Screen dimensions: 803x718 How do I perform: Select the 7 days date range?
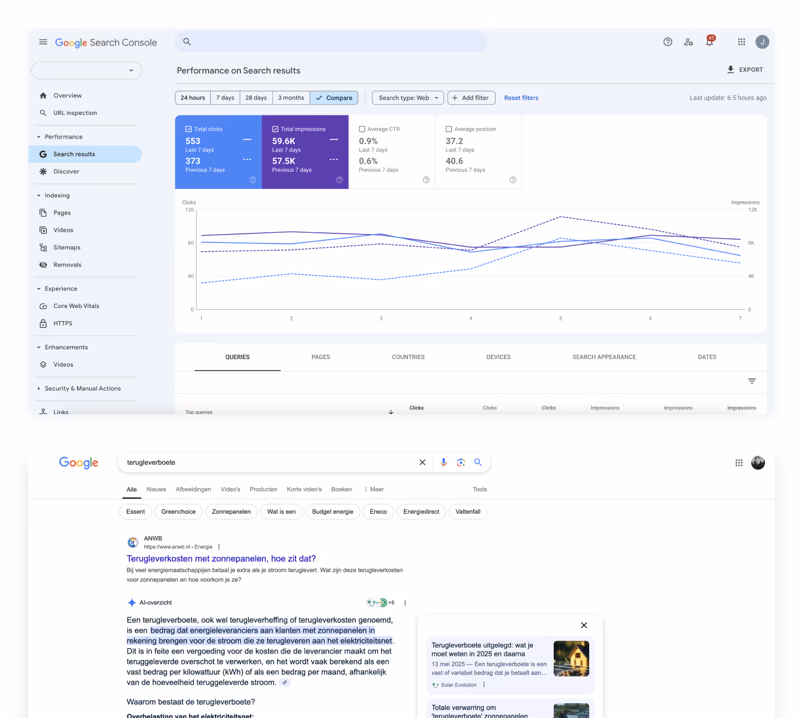225,98
